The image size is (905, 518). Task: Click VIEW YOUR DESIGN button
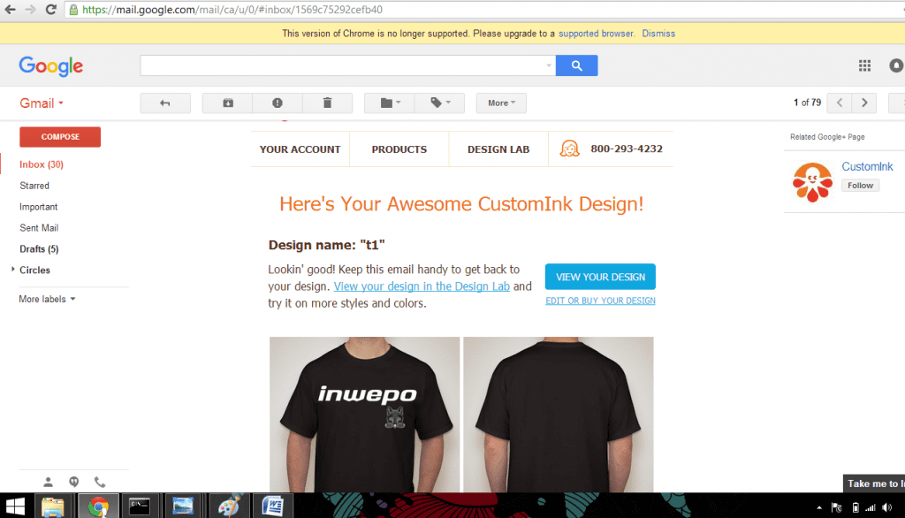coord(600,277)
